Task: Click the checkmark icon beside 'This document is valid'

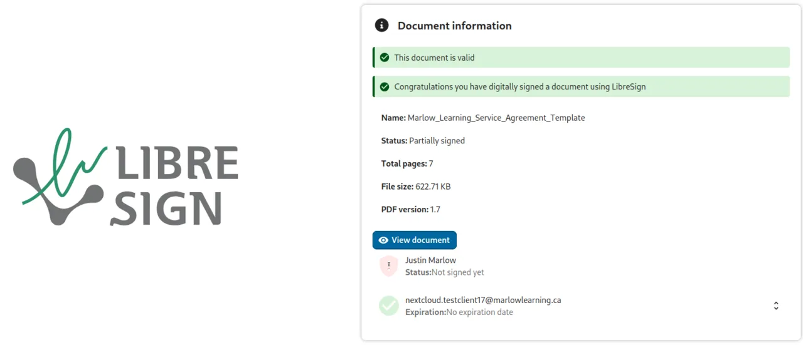Action: point(385,58)
